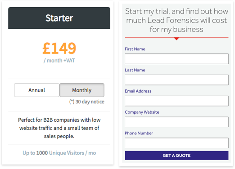Focus the Phone Number input field
The image size is (235, 169).
pyautogui.click(x=176, y=143)
